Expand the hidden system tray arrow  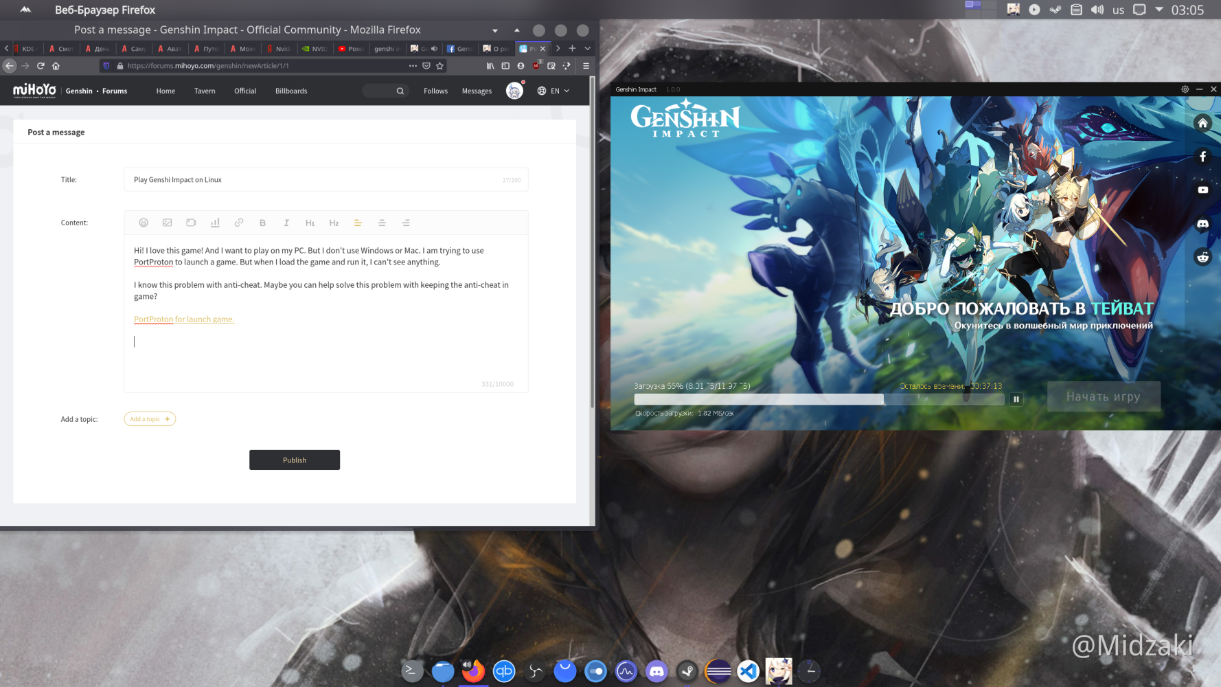1159,10
